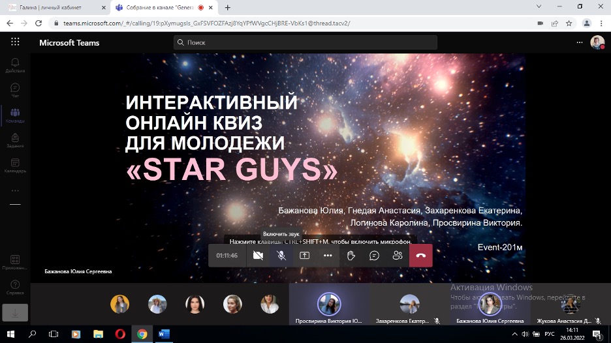Expand more apps ellipsis in left sidebar

15,190
